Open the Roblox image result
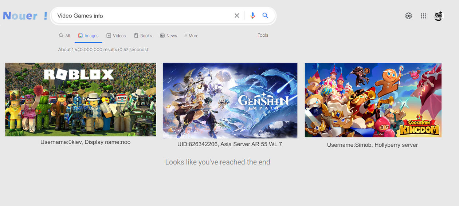The image size is (459, 206). pos(81,99)
